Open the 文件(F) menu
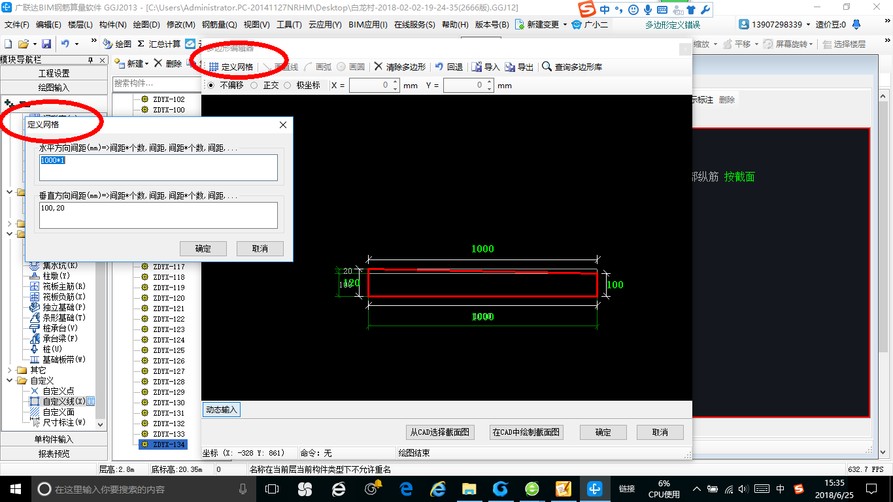Viewport: 893px width, 502px height. [x=17, y=24]
